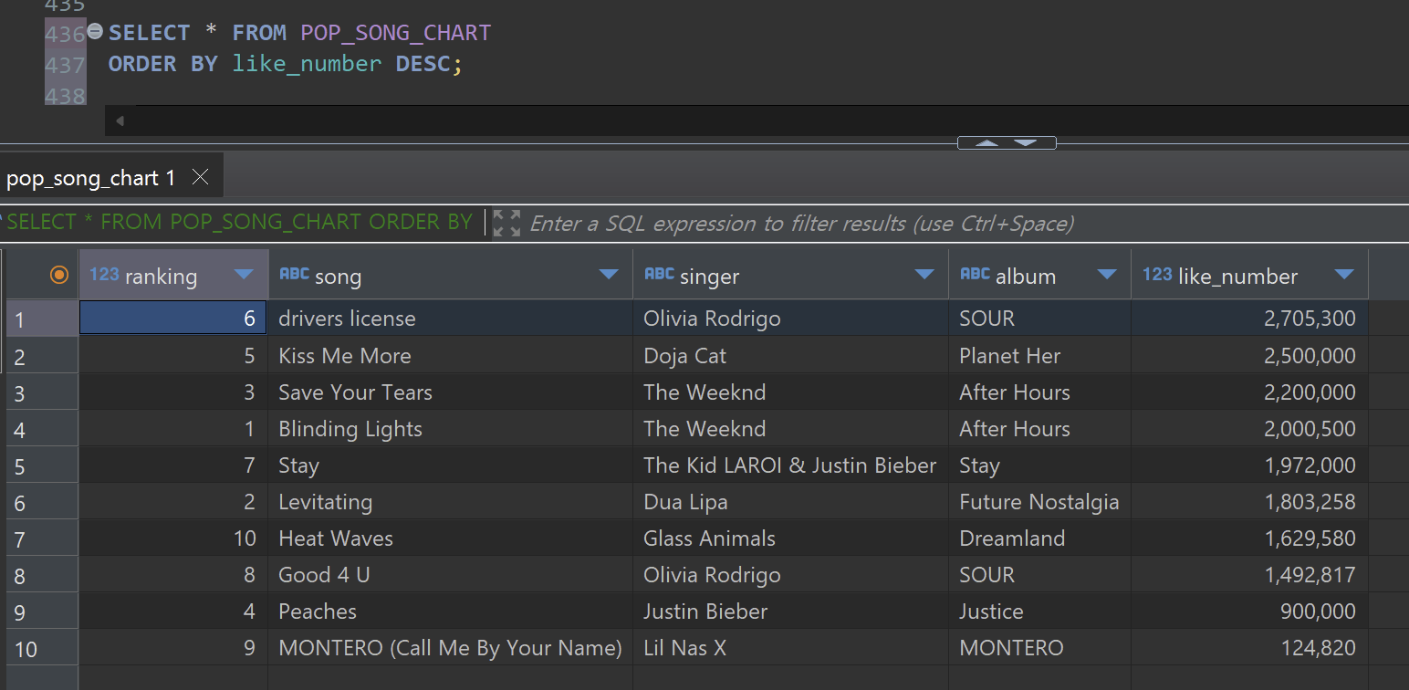Click the 'MONTERO' album cell
This screenshot has height=690, width=1409.
1039,647
